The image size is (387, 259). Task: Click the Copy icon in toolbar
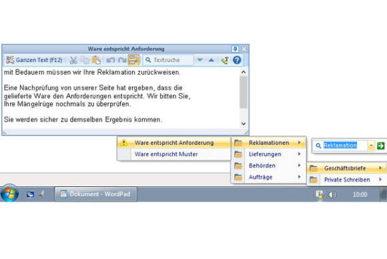coord(85,60)
